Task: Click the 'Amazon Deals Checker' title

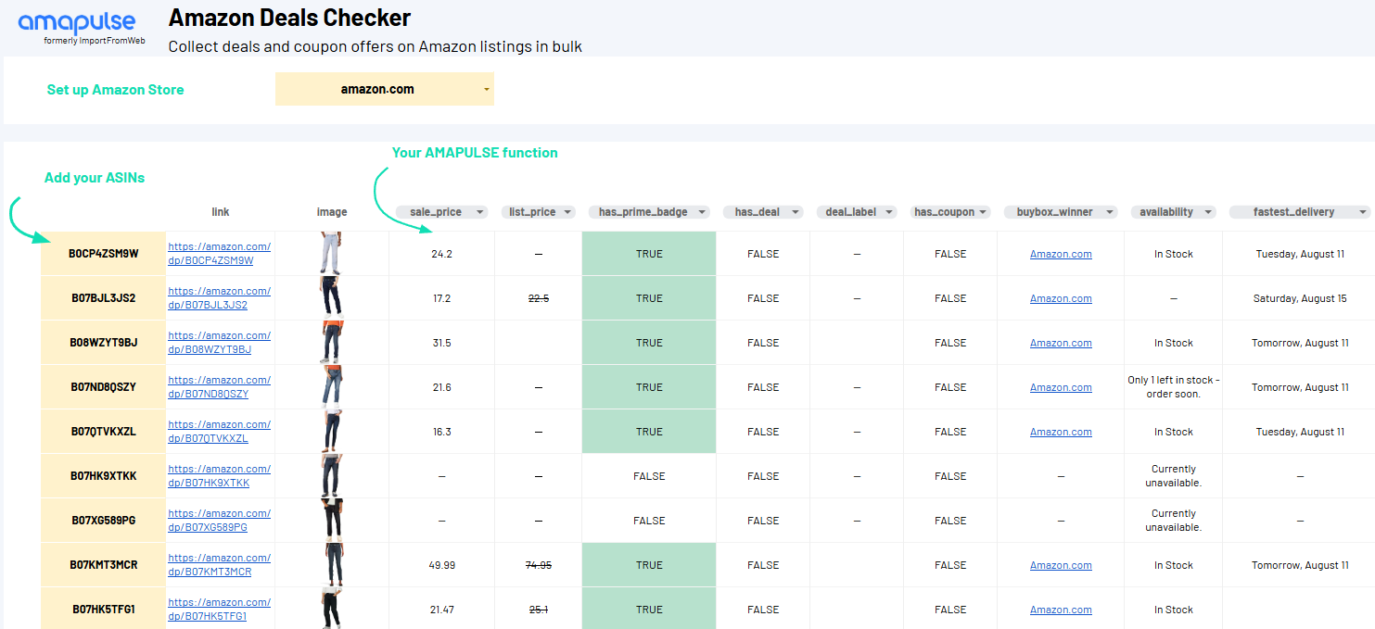Action: coord(289,18)
